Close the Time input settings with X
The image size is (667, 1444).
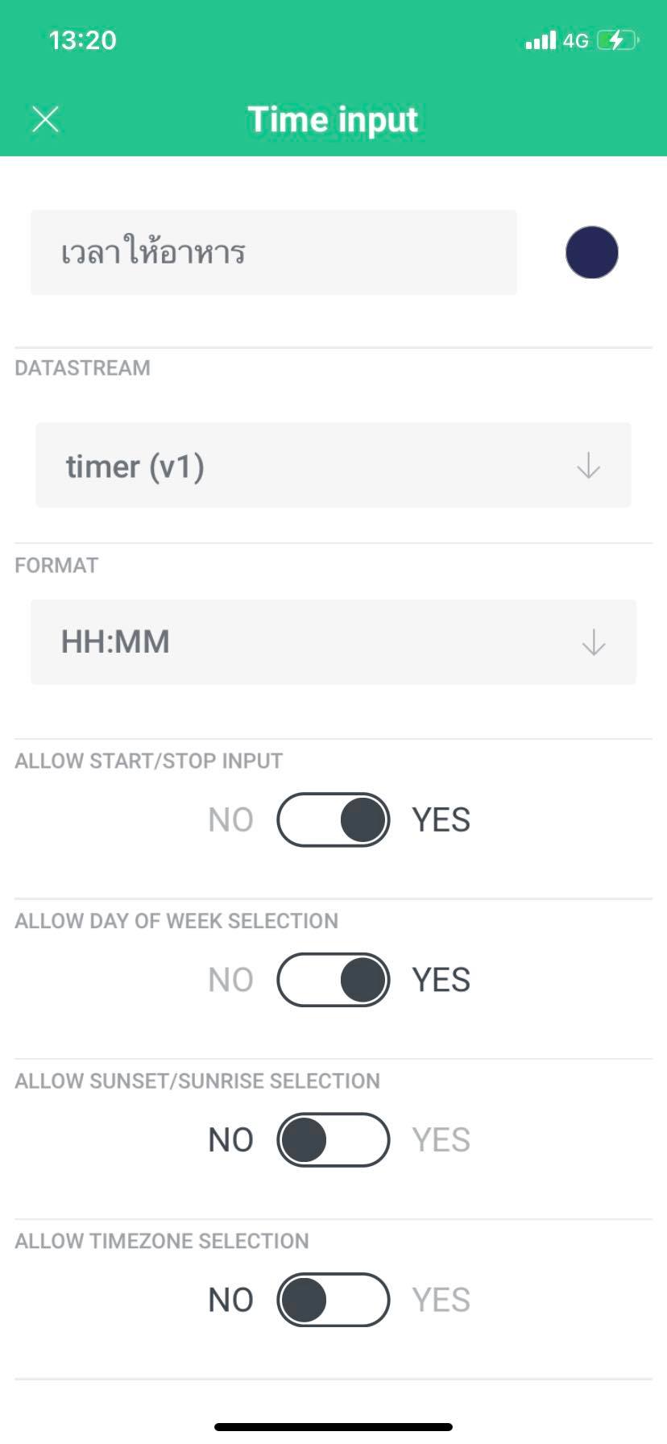(46, 119)
